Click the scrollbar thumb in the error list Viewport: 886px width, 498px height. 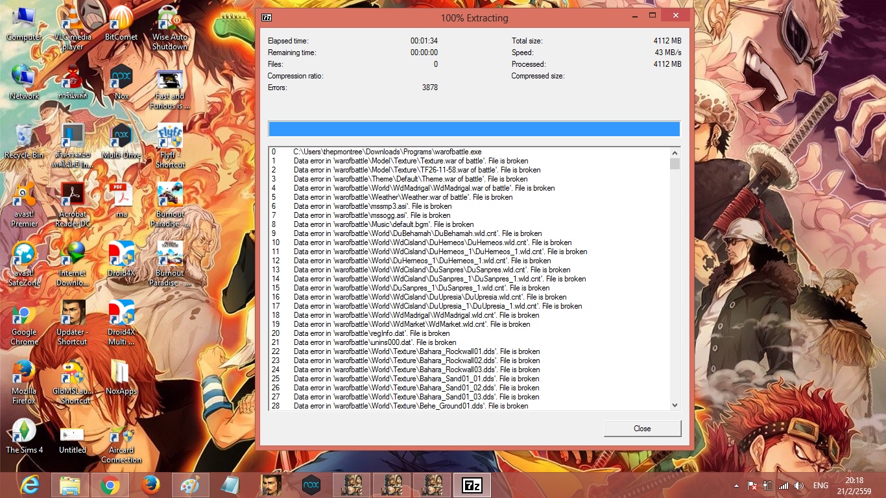point(675,163)
